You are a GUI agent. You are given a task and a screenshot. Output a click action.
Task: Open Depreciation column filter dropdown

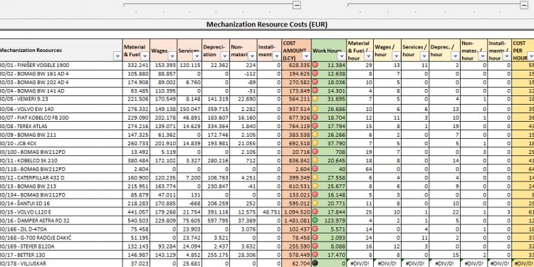(225, 56)
